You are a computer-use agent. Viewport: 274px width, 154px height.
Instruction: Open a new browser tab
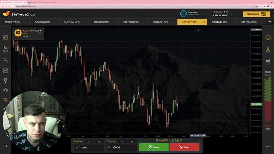click(54, 3)
